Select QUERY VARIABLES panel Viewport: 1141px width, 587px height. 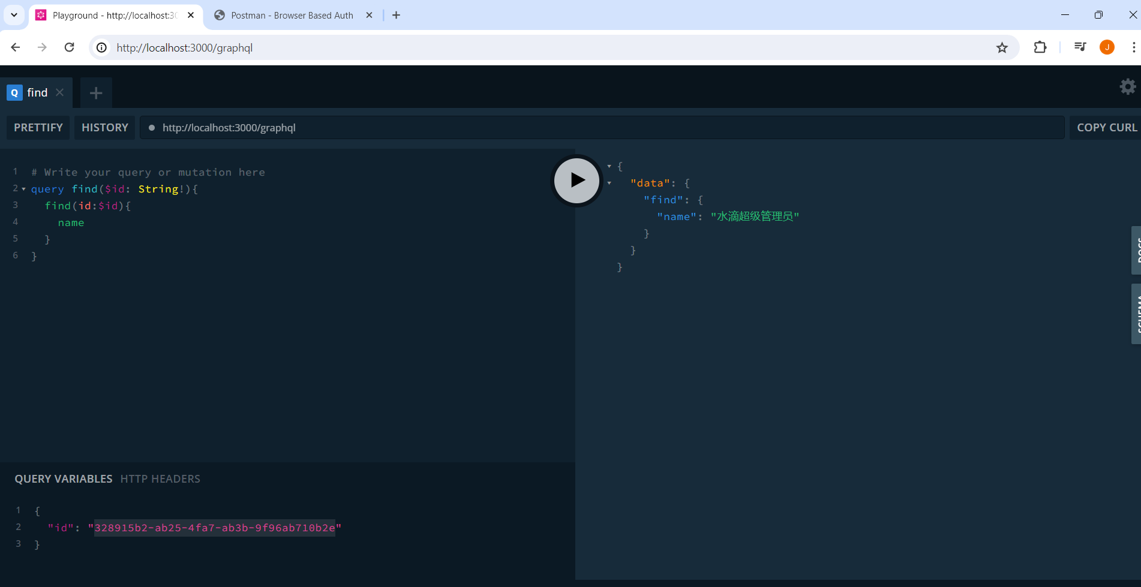point(64,479)
